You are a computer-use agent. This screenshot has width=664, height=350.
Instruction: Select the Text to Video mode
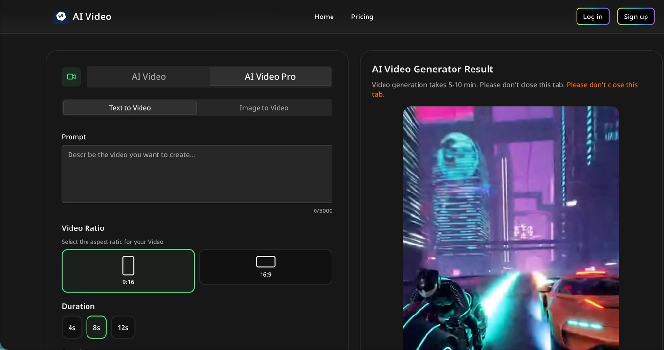point(130,108)
